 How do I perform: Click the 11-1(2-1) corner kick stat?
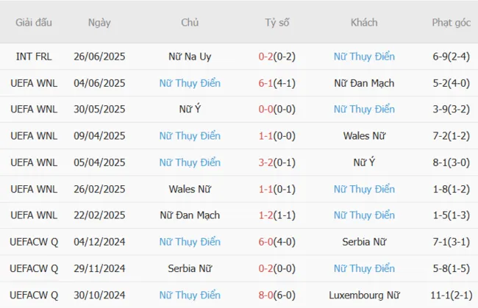[451, 295]
